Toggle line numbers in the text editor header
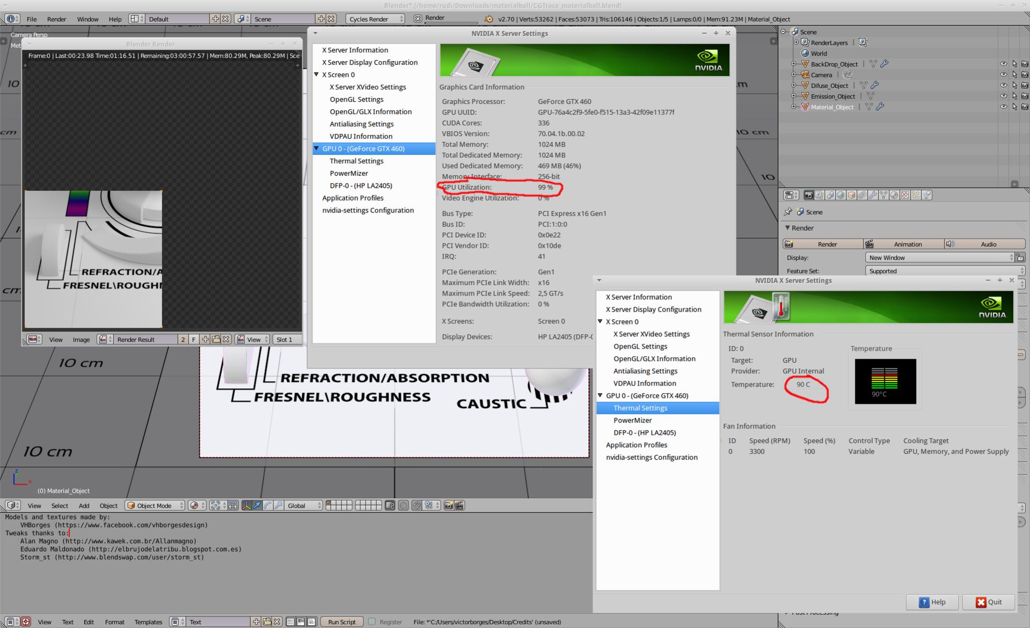The width and height of the screenshot is (1030, 628). pyautogui.click(x=290, y=622)
